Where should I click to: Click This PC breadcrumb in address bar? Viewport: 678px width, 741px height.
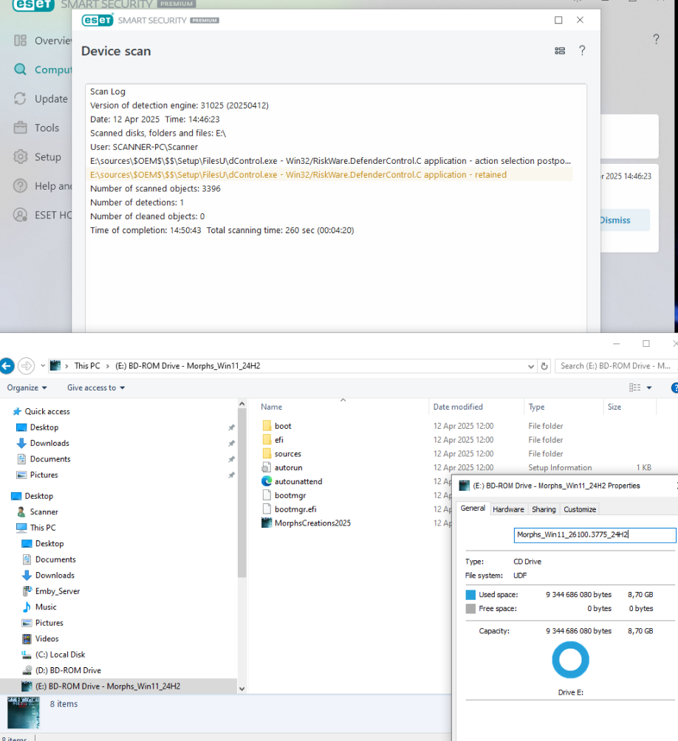87,366
